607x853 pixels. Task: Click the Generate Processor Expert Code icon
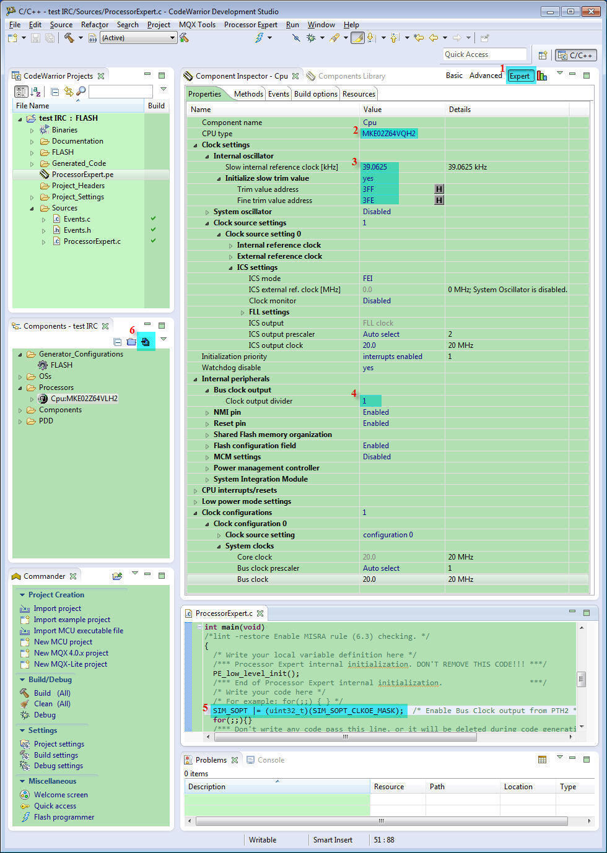coord(146,342)
